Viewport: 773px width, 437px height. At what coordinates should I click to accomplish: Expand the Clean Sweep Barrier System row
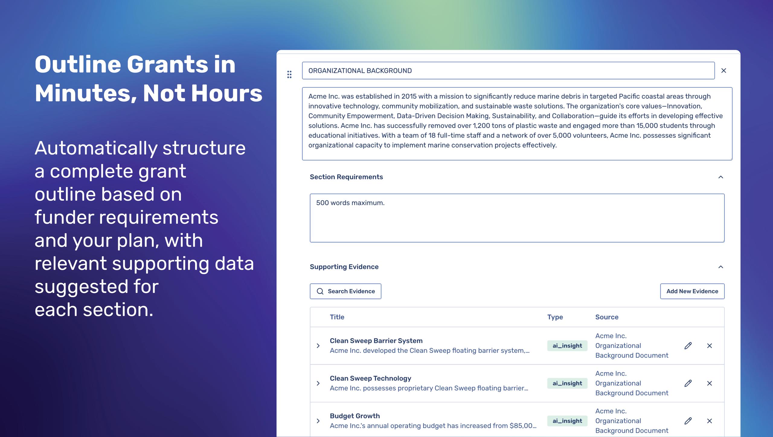[318, 346]
